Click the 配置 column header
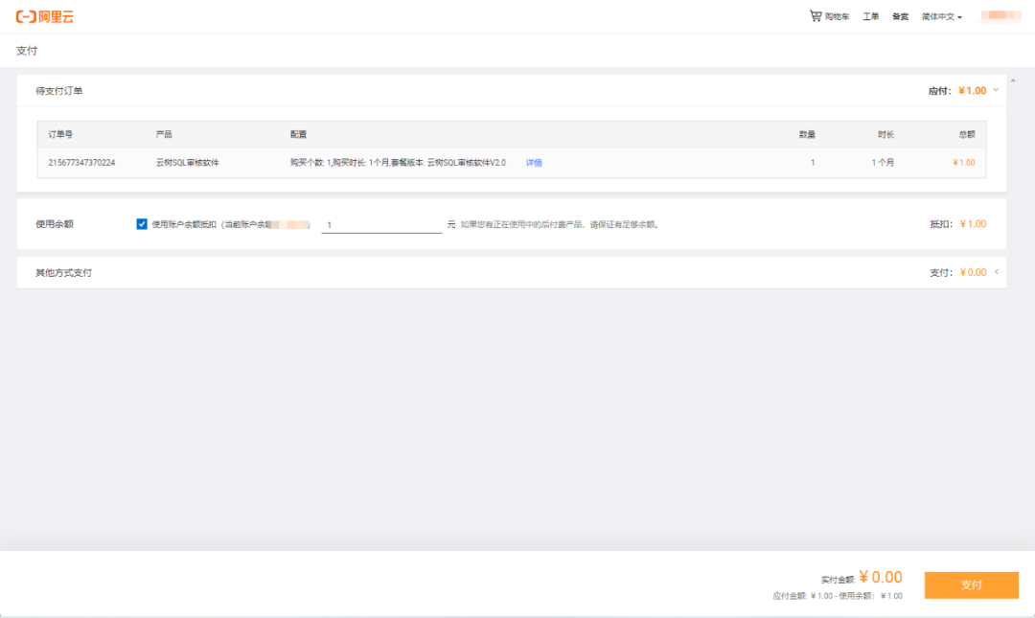Screen dimensions: 1035x618 [298, 134]
